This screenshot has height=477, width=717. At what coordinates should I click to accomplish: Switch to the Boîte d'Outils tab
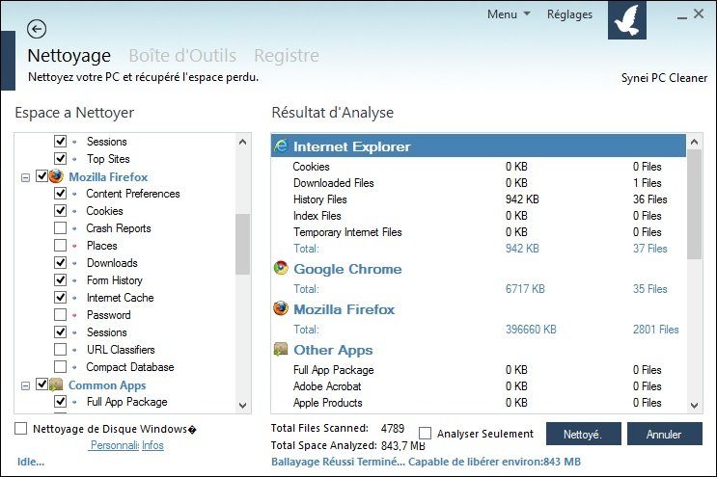182,56
